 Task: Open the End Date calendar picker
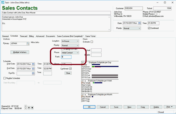click(33, 68)
